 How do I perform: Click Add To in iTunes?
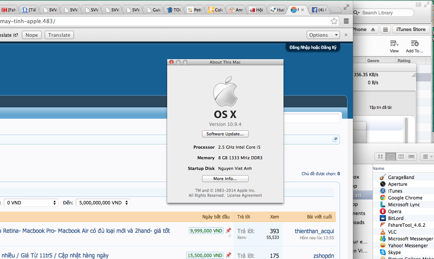click(414, 46)
